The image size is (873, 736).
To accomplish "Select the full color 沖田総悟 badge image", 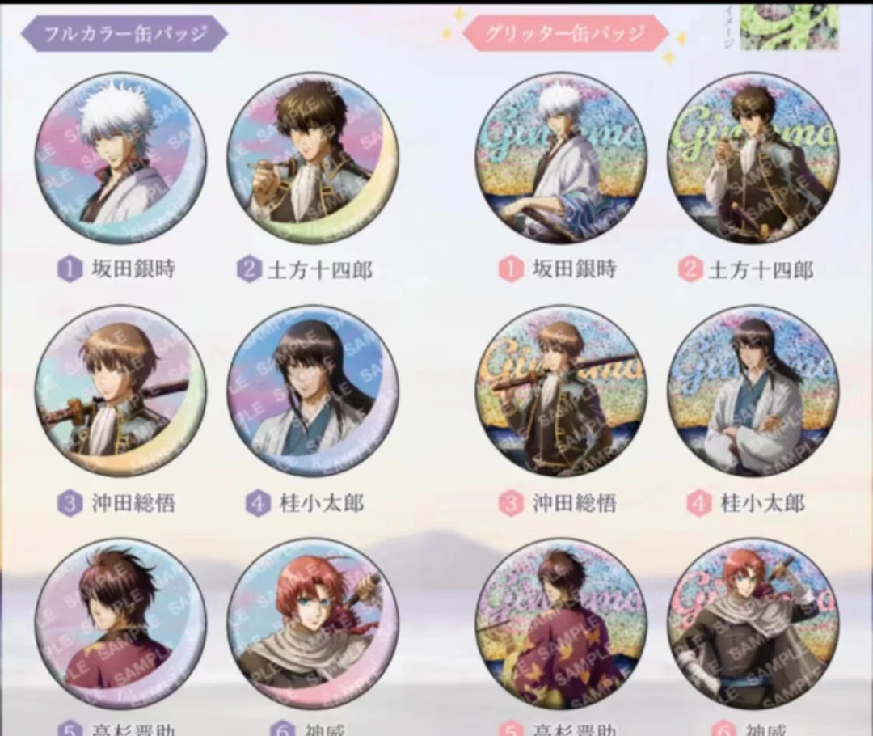I will tap(120, 391).
